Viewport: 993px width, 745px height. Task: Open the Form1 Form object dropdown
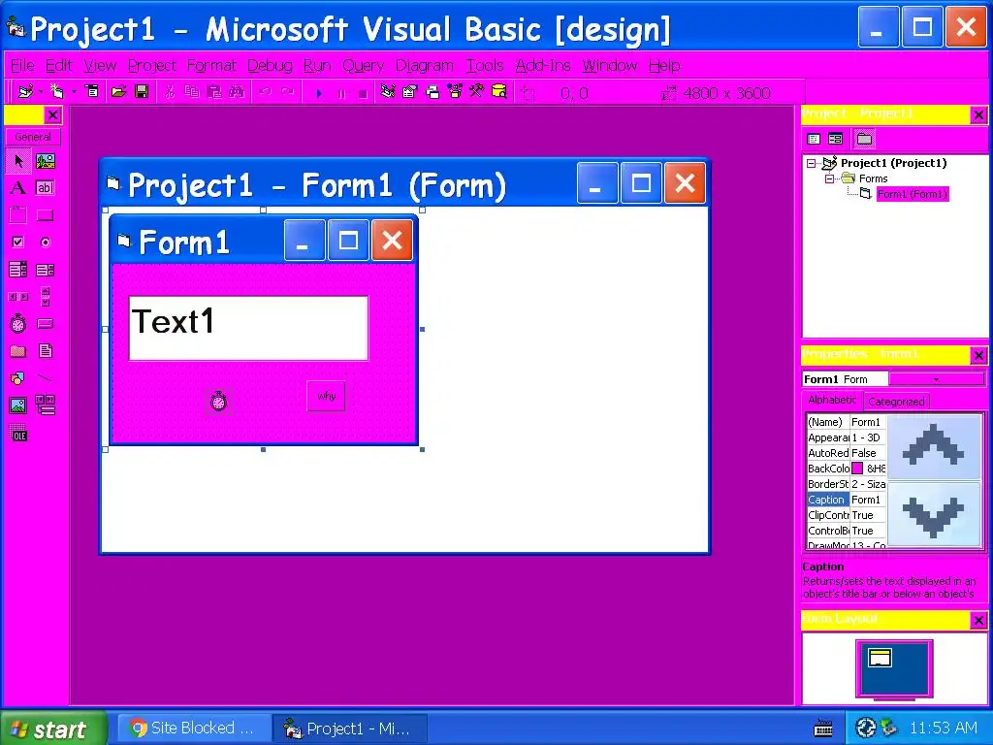[x=937, y=379]
